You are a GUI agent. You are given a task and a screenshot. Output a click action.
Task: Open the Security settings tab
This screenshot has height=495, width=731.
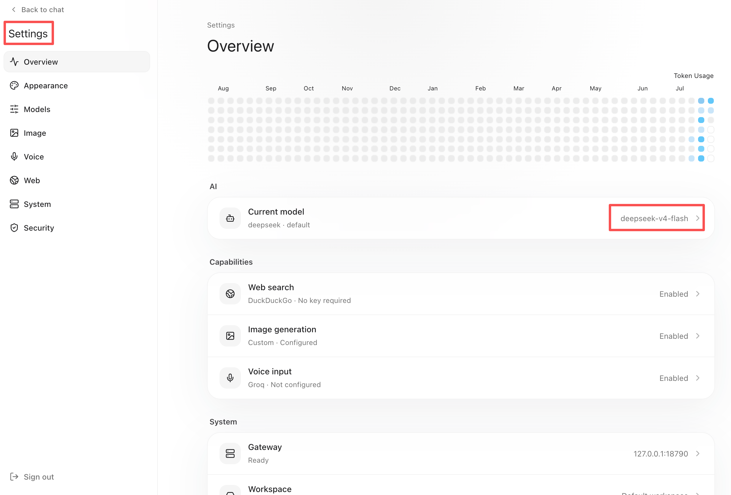pos(77,228)
